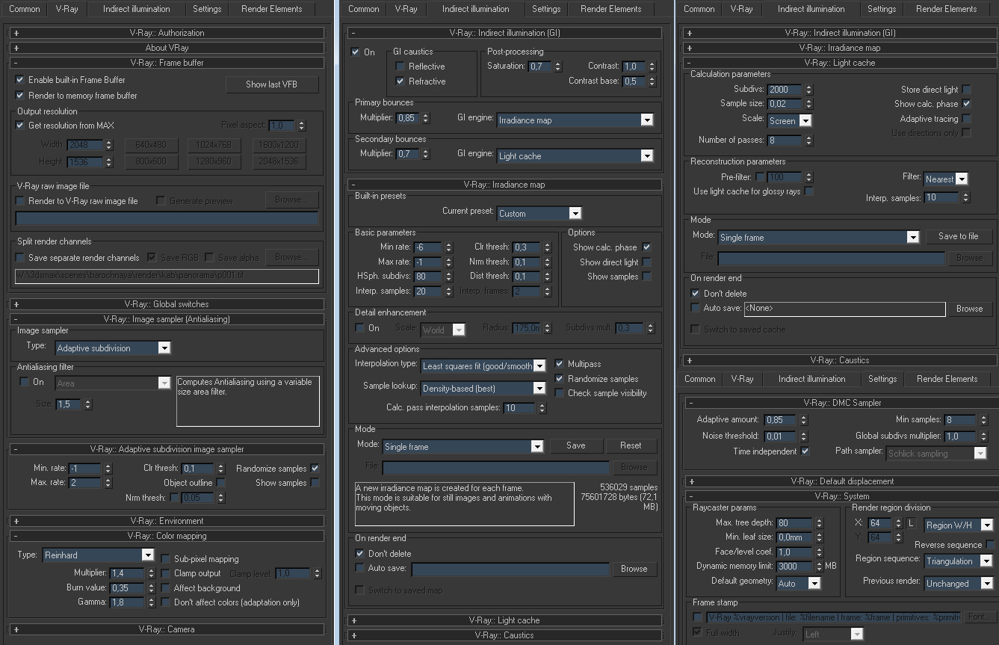This screenshot has width=999, height=645.
Task: Collapse the V-Ray:: Color mapping rollout
Action: click(167, 536)
